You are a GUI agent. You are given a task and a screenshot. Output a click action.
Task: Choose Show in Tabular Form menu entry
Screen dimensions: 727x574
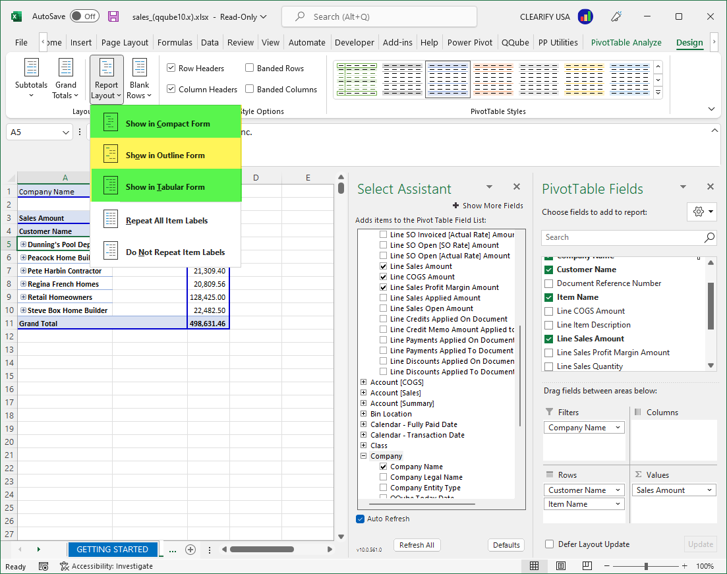[165, 186]
